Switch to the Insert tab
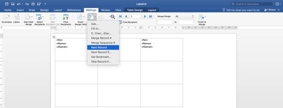Image resolution: width=283 pixels, height=108 pixels. coord(20,10)
